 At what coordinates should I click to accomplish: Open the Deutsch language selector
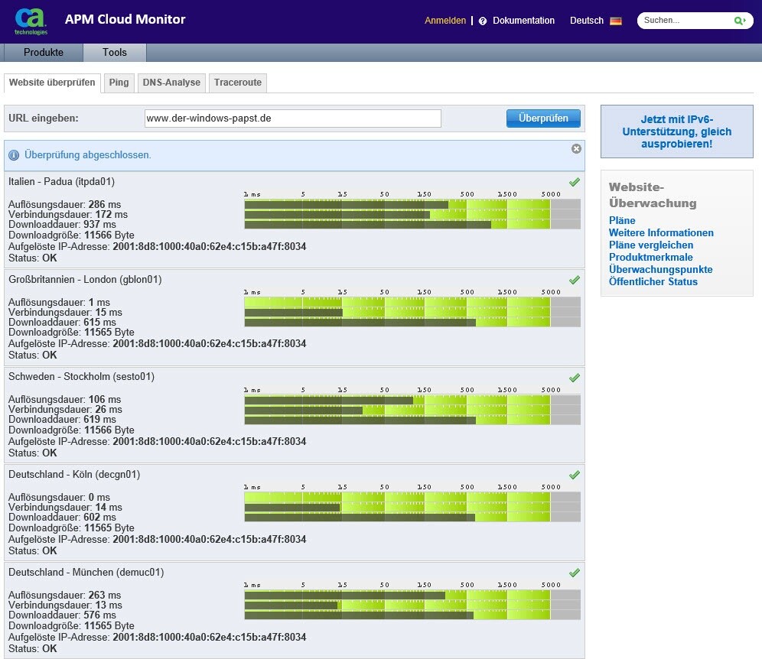coord(587,21)
